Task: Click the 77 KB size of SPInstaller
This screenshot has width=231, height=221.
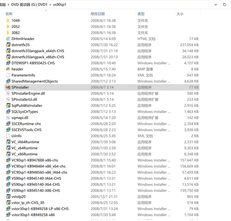Action: coord(194,87)
